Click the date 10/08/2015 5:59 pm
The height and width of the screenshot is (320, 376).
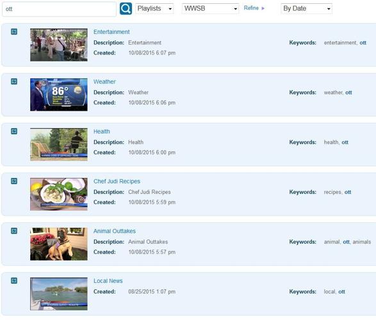click(x=152, y=202)
